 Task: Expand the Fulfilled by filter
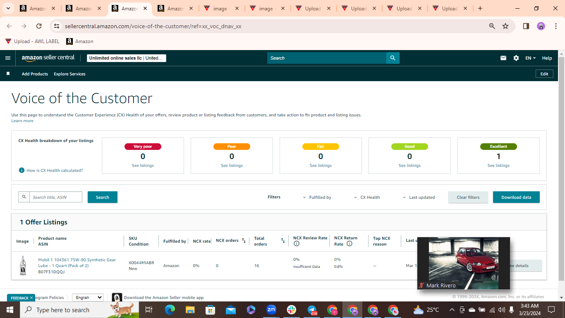(x=317, y=198)
